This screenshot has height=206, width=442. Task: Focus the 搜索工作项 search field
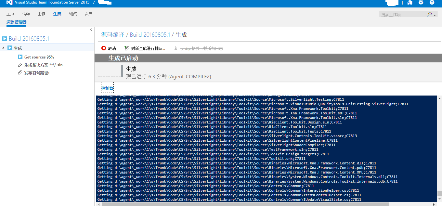point(402,14)
